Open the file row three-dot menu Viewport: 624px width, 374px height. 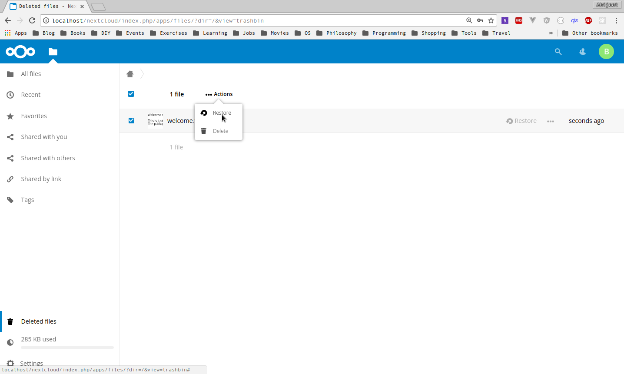[551, 121]
